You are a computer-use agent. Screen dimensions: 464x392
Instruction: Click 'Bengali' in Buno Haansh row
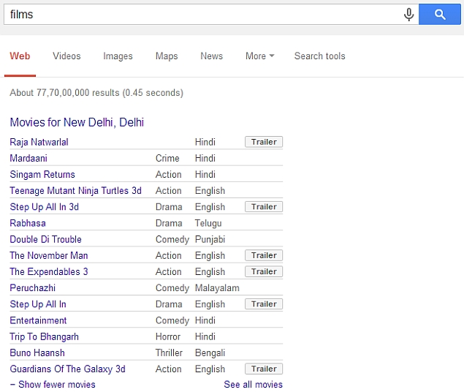(210, 353)
